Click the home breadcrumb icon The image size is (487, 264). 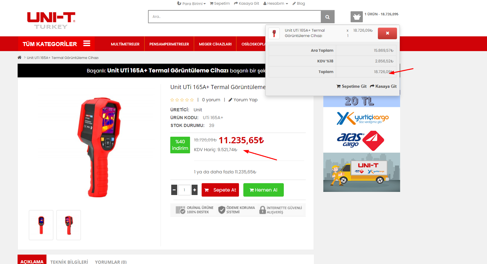pos(19,57)
